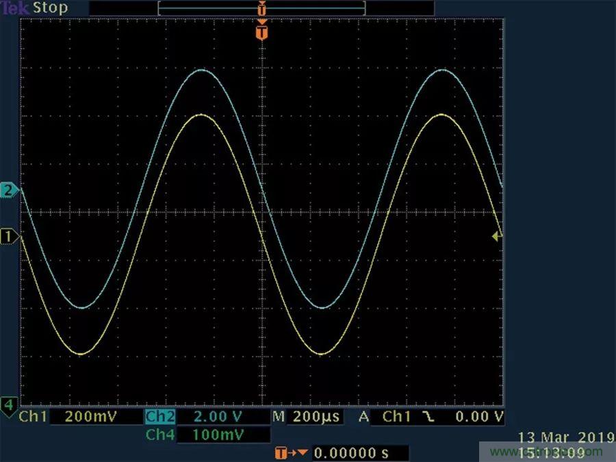Click the orange trigger position marker on the graticule
Screen dimensions: 616x462
tap(261, 31)
